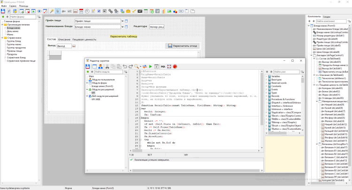352x190 pixels.
Task: Switch to the Пищевая ценность tab
Action: tap(84, 39)
